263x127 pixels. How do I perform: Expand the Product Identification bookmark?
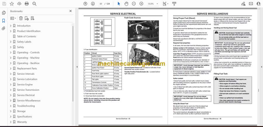pos(11,31)
